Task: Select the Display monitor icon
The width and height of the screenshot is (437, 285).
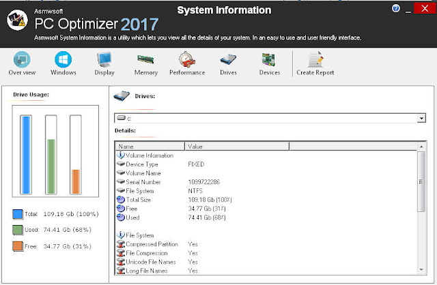Action: click(104, 59)
